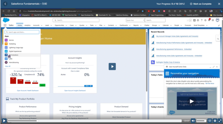
Task: Open the Guidance Center icon
Action: pyautogui.click(x=198, y=20)
